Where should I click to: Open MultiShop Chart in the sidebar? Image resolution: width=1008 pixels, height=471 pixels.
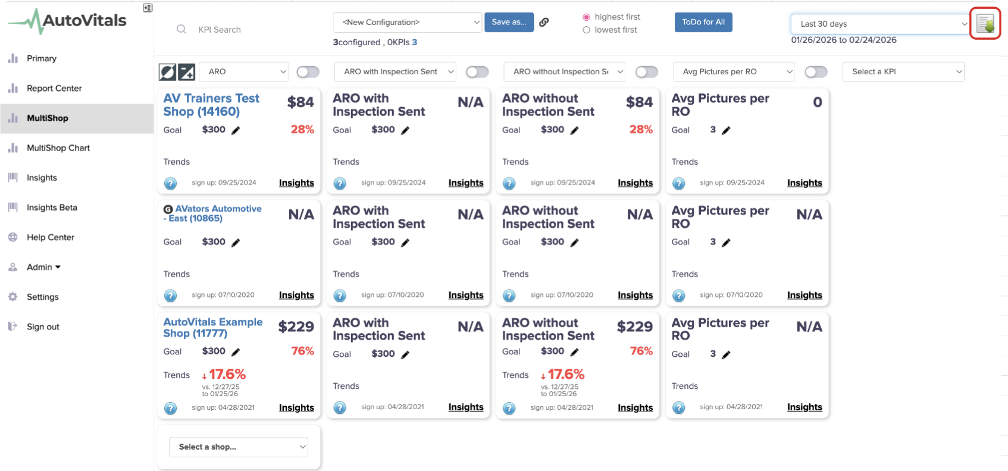click(58, 148)
